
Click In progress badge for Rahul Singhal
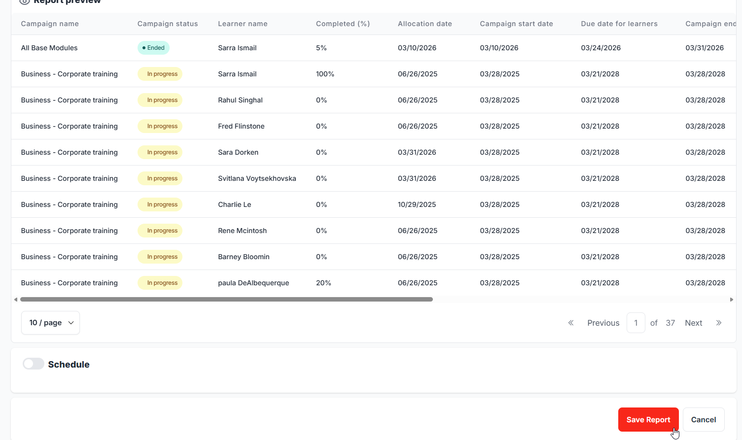tap(160, 100)
